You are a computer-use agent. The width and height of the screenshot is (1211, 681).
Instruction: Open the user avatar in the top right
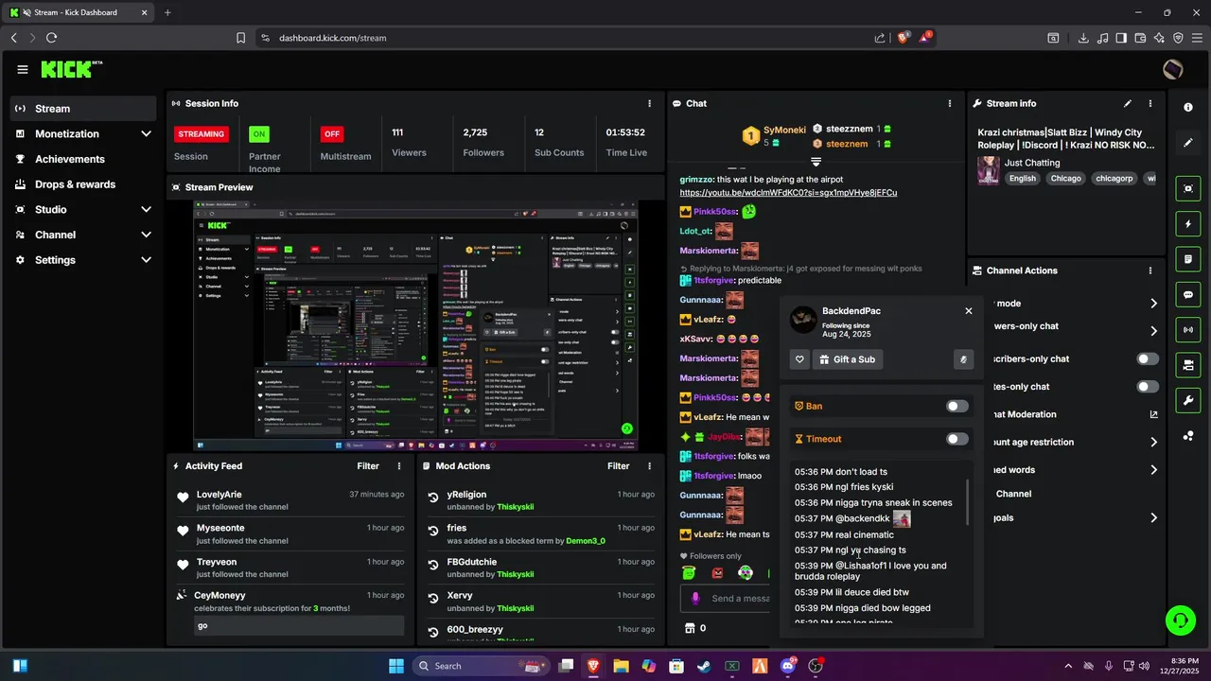(1172, 69)
